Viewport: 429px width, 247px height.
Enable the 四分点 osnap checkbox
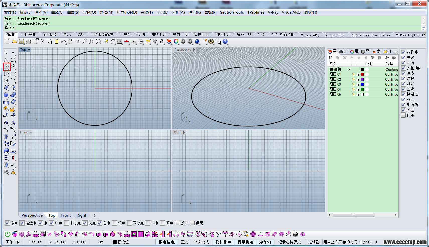(x=129, y=223)
